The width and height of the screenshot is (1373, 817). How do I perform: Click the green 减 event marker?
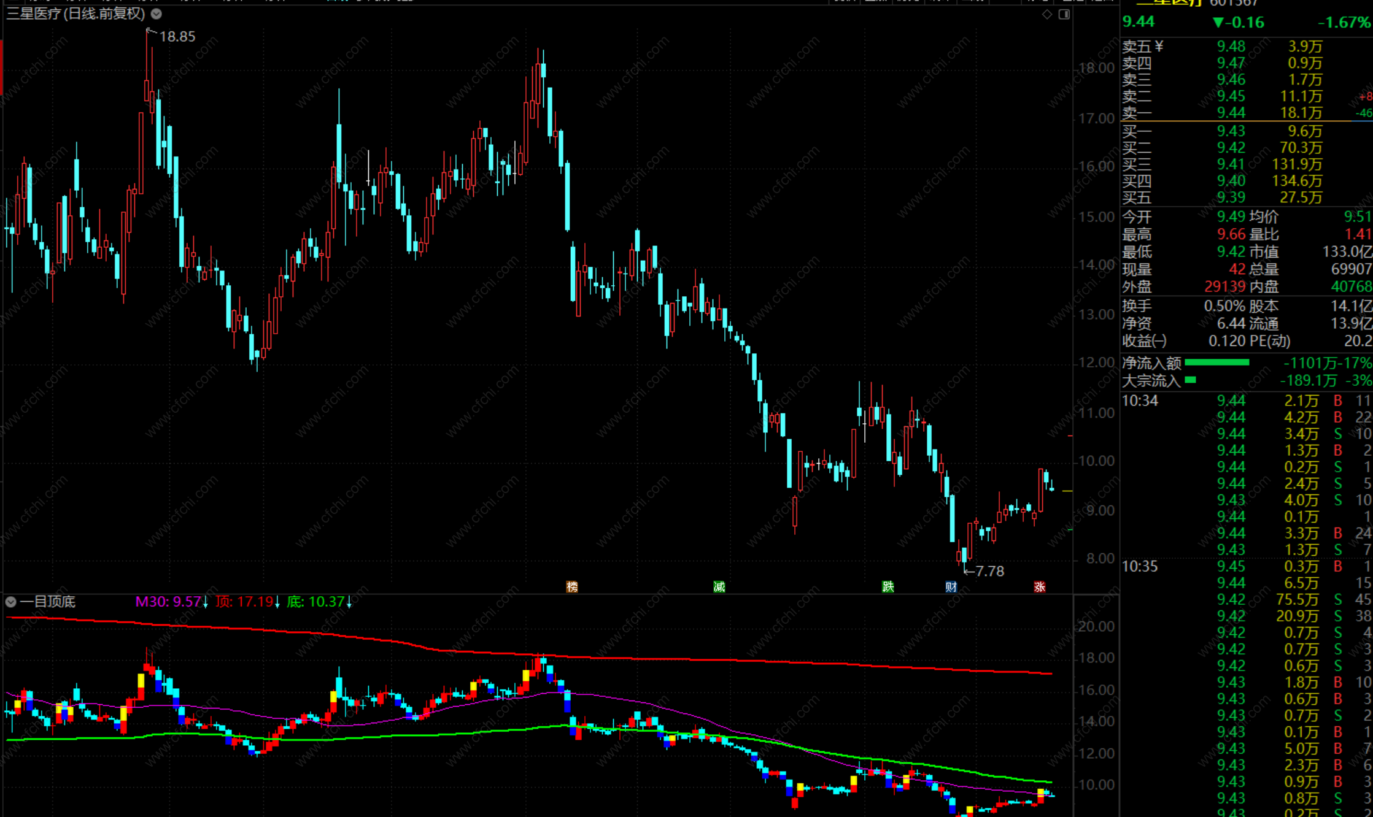(x=719, y=587)
